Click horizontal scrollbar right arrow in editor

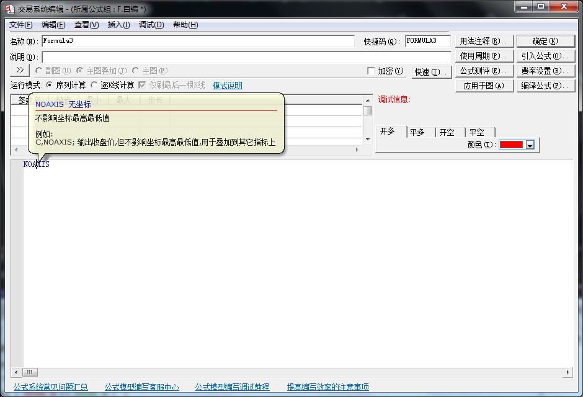pyautogui.click(x=567, y=373)
